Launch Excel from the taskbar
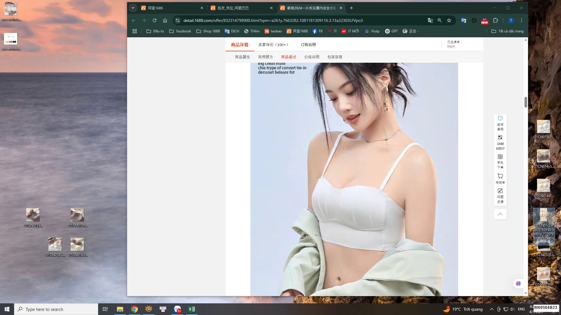The image size is (561, 315). tap(192, 309)
